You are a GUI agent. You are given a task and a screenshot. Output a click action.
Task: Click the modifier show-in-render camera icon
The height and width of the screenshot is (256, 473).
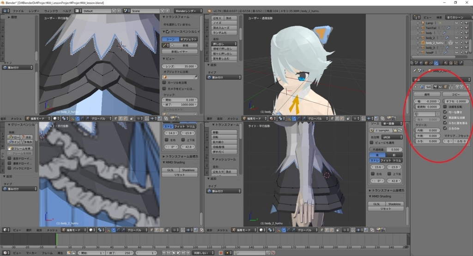(435, 87)
